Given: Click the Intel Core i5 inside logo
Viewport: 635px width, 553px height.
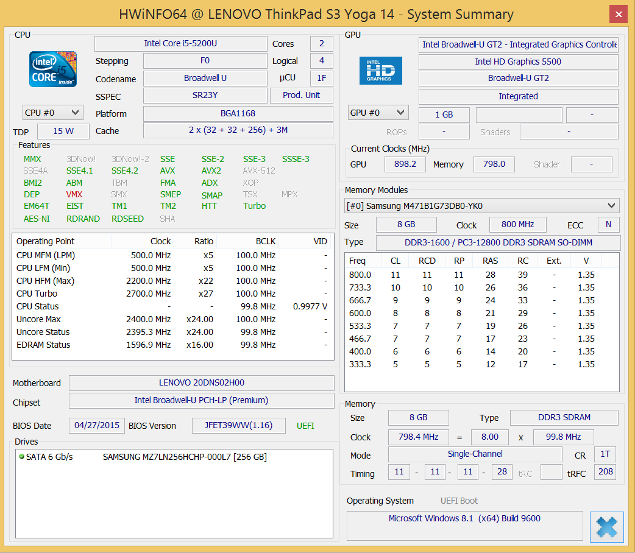Looking at the screenshot, I should click(x=52, y=69).
